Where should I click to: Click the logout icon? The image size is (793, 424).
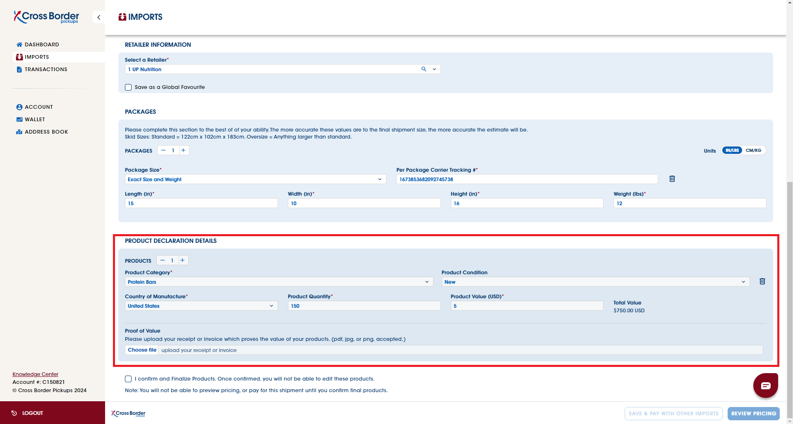[14, 413]
